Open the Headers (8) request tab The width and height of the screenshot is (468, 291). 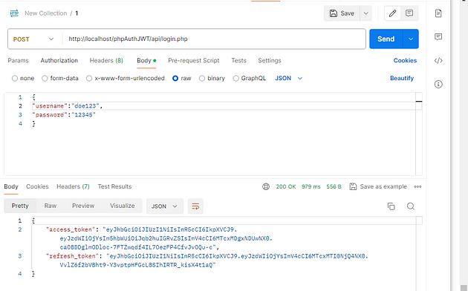tap(106, 61)
